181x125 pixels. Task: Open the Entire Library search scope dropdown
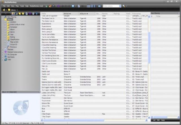coord(120,6)
